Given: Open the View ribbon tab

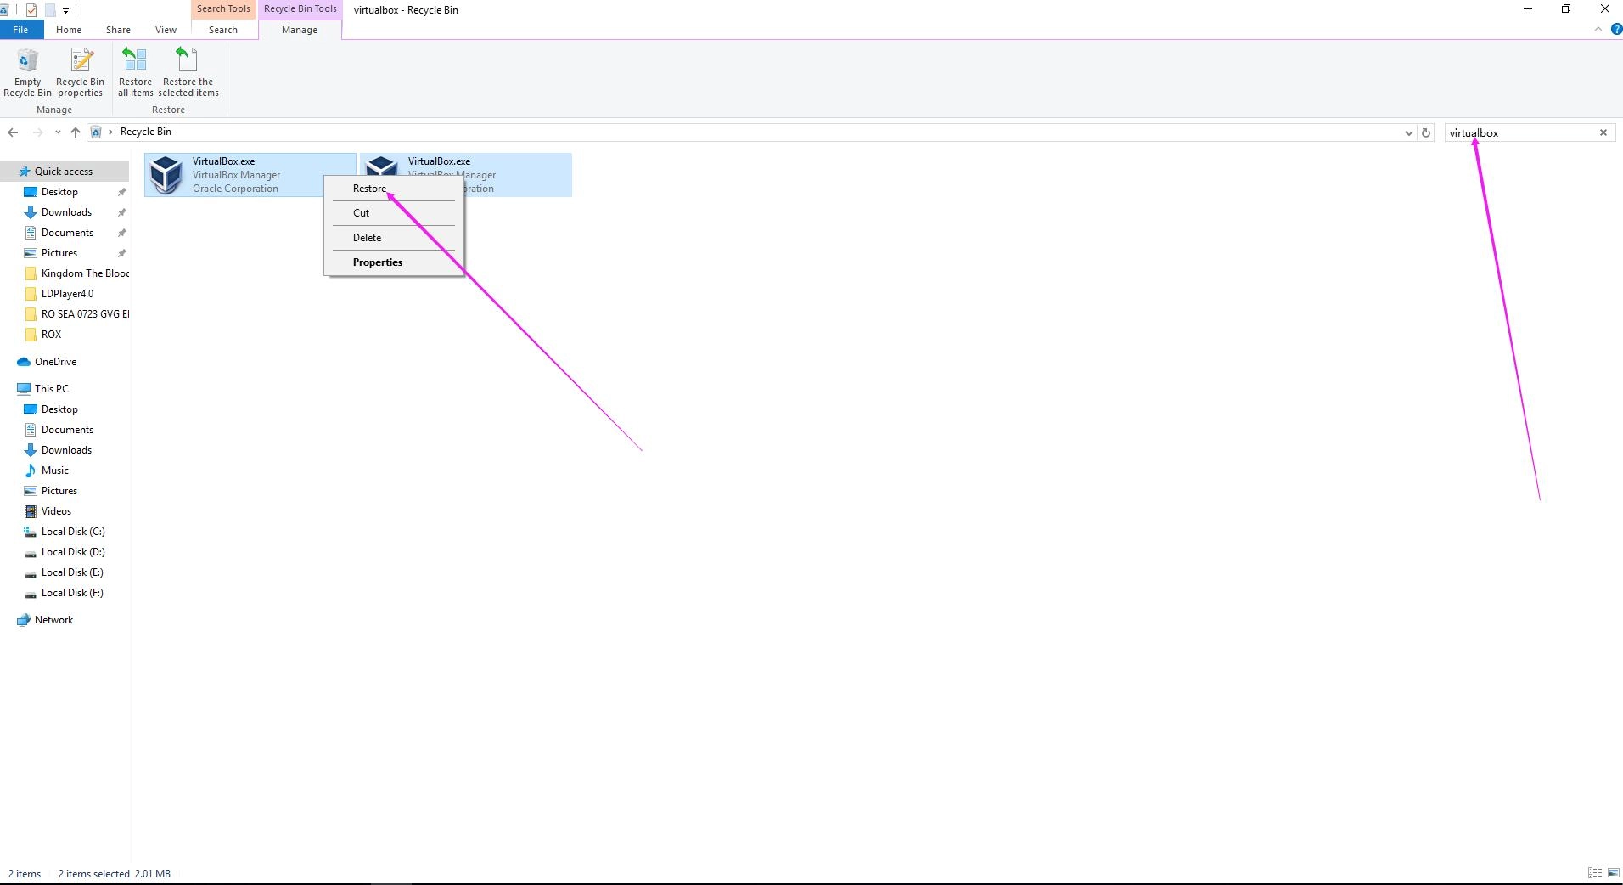Looking at the screenshot, I should pos(166,30).
